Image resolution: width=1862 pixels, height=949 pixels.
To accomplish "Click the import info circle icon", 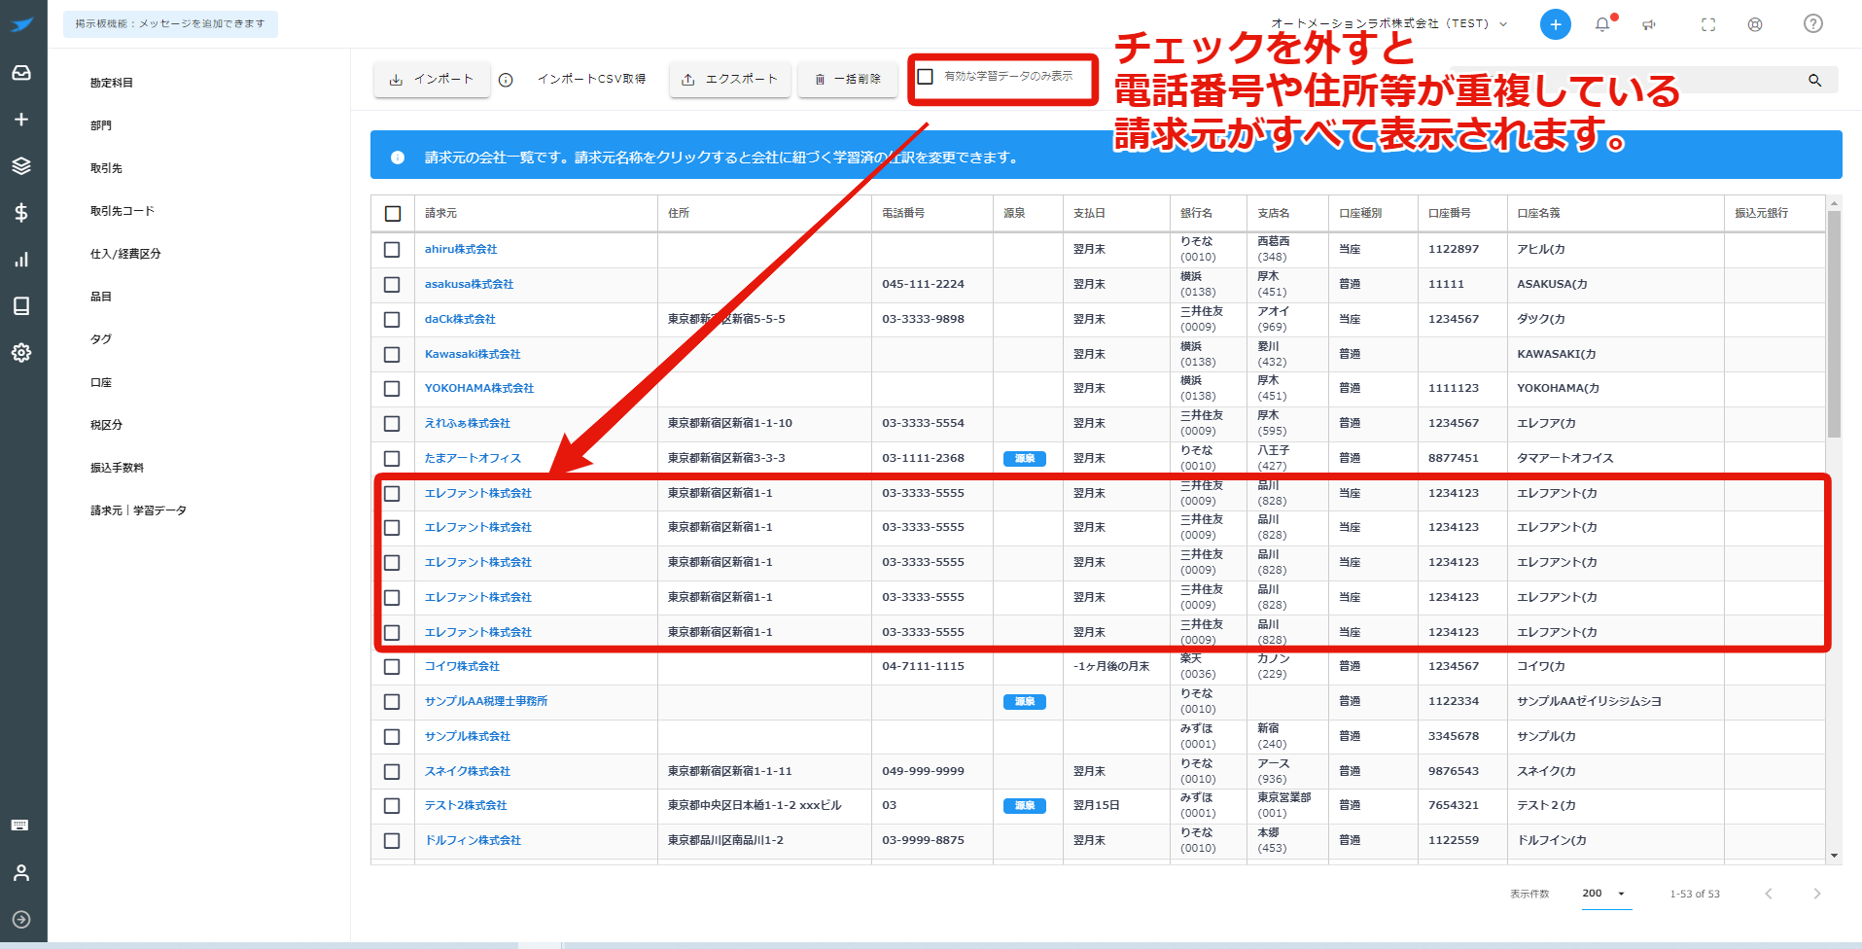I will tap(506, 80).
